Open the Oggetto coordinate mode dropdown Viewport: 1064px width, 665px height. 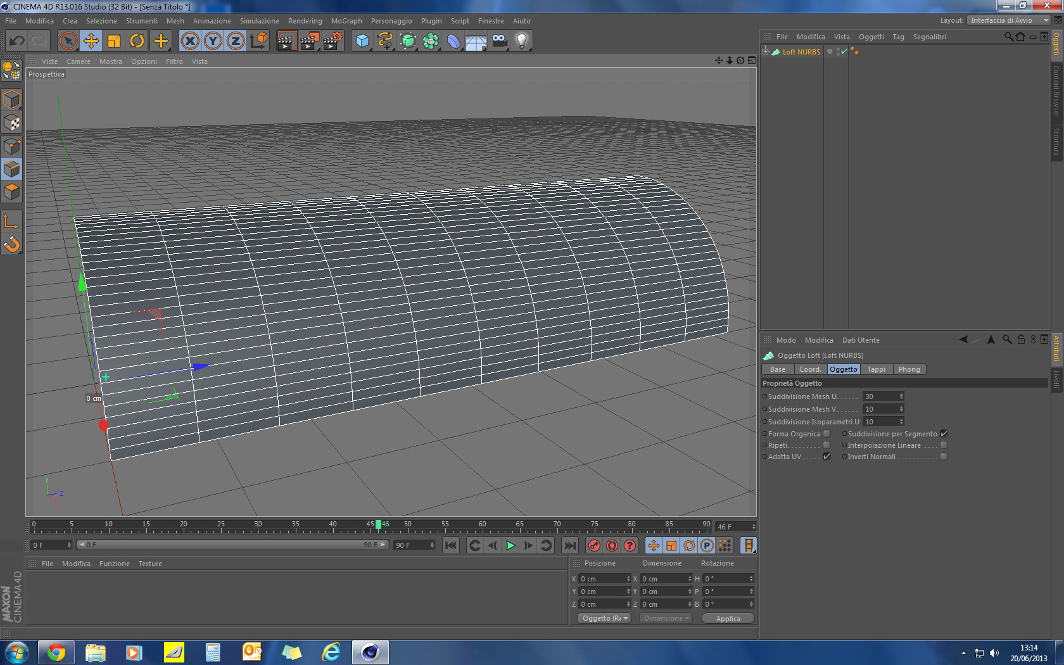pos(604,618)
